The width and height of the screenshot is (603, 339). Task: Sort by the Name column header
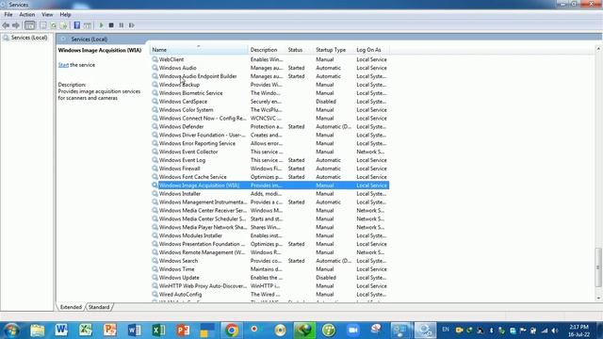click(199, 50)
